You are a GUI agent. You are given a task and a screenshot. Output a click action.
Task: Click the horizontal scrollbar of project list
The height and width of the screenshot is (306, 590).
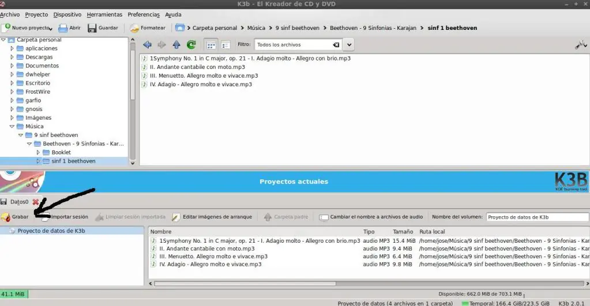(x=245, y=284)
